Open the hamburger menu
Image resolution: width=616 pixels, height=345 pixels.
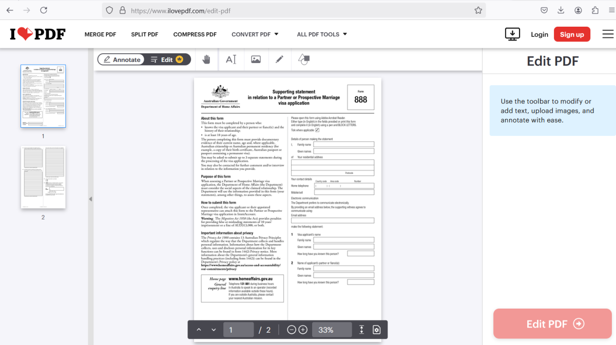(x=608, y=34)
